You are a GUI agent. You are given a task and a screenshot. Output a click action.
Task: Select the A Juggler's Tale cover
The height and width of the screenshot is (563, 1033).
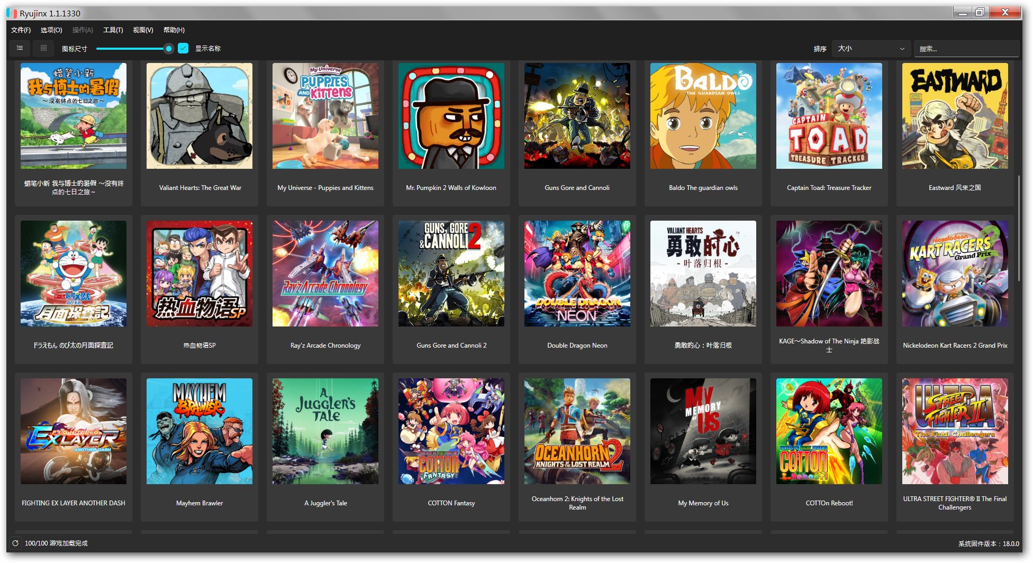(x=325, y=431)
